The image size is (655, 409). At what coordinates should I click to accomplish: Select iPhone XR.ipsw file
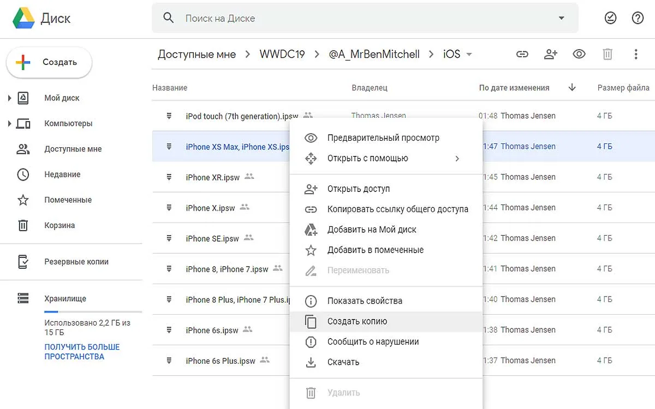click(x=213, y=177)
